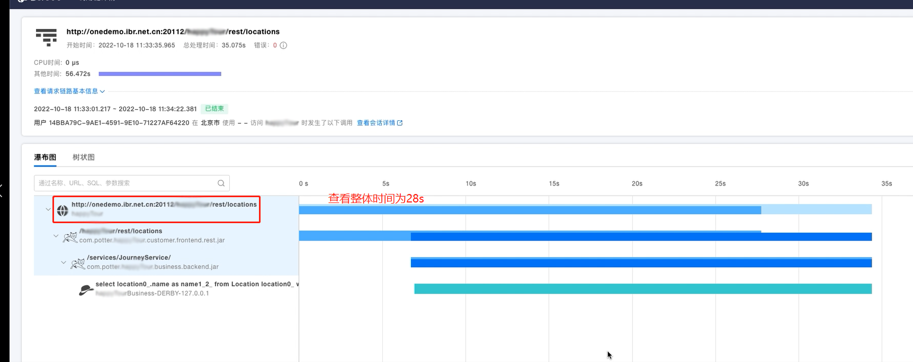913x362 pixels.
Task: Collapse the root onedemo request node
Action: [48, 209]
